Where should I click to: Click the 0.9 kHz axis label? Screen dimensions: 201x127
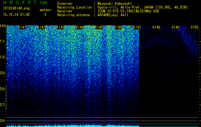click(3, 73)
